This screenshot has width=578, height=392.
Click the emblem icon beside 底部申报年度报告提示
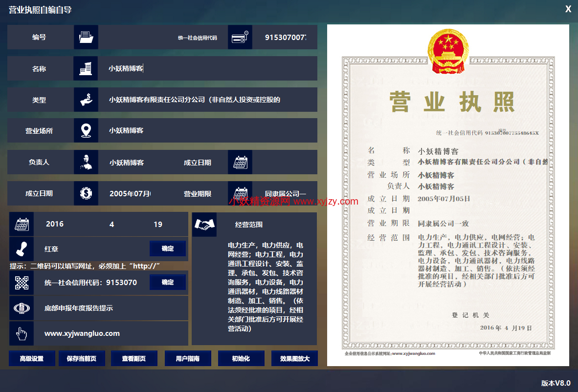tap(22, 308)
